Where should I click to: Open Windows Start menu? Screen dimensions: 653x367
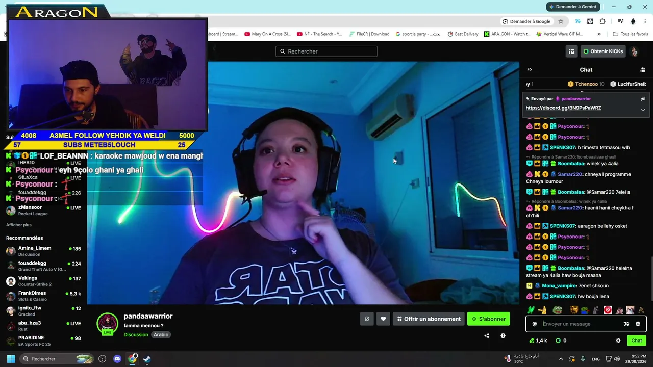pos(11,359)
